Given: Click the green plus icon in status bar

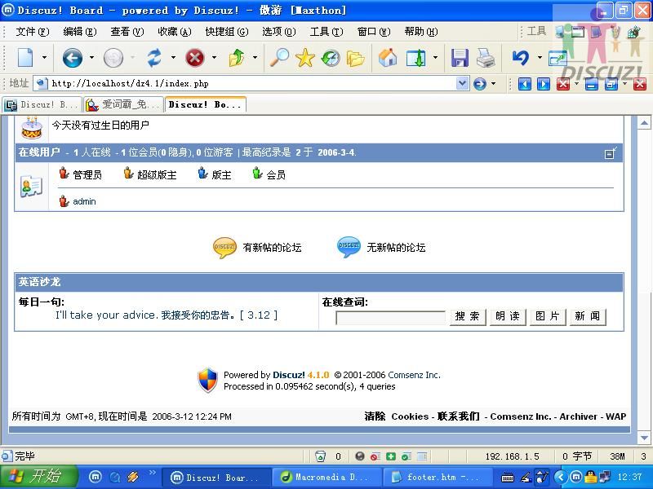Looking at the screenshot, I should coord(391,456).
